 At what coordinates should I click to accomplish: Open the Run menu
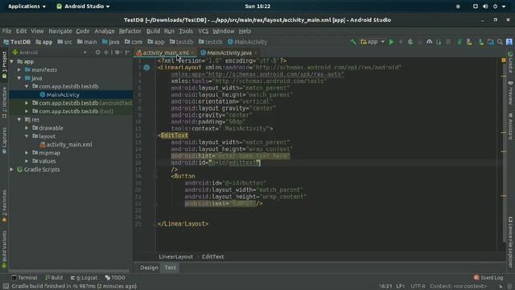(169, 31)
